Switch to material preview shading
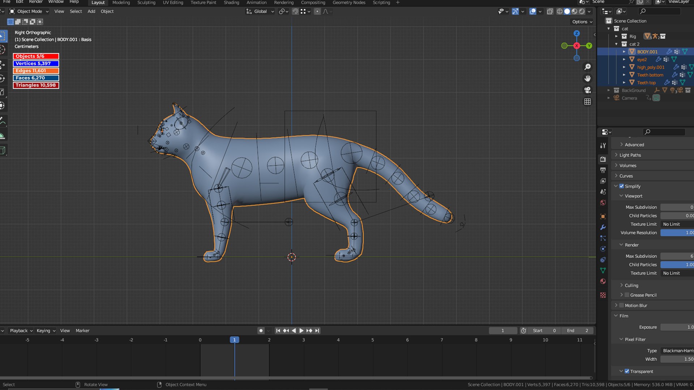694x390 pixels. click(574, 12)
